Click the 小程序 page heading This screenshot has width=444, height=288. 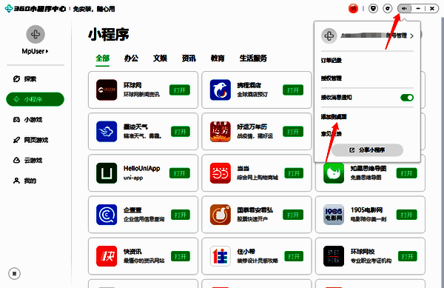[109, 35]
